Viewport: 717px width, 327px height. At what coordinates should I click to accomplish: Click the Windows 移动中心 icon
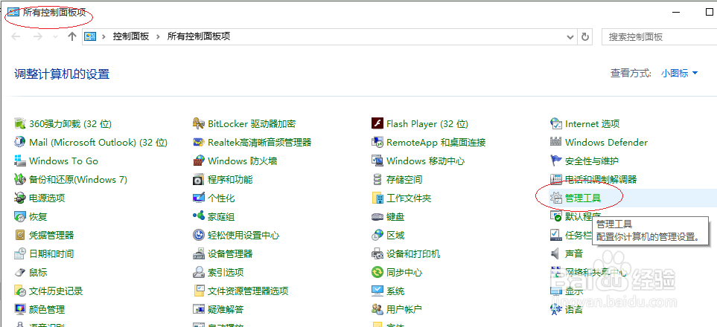click(x=377, y=161)
